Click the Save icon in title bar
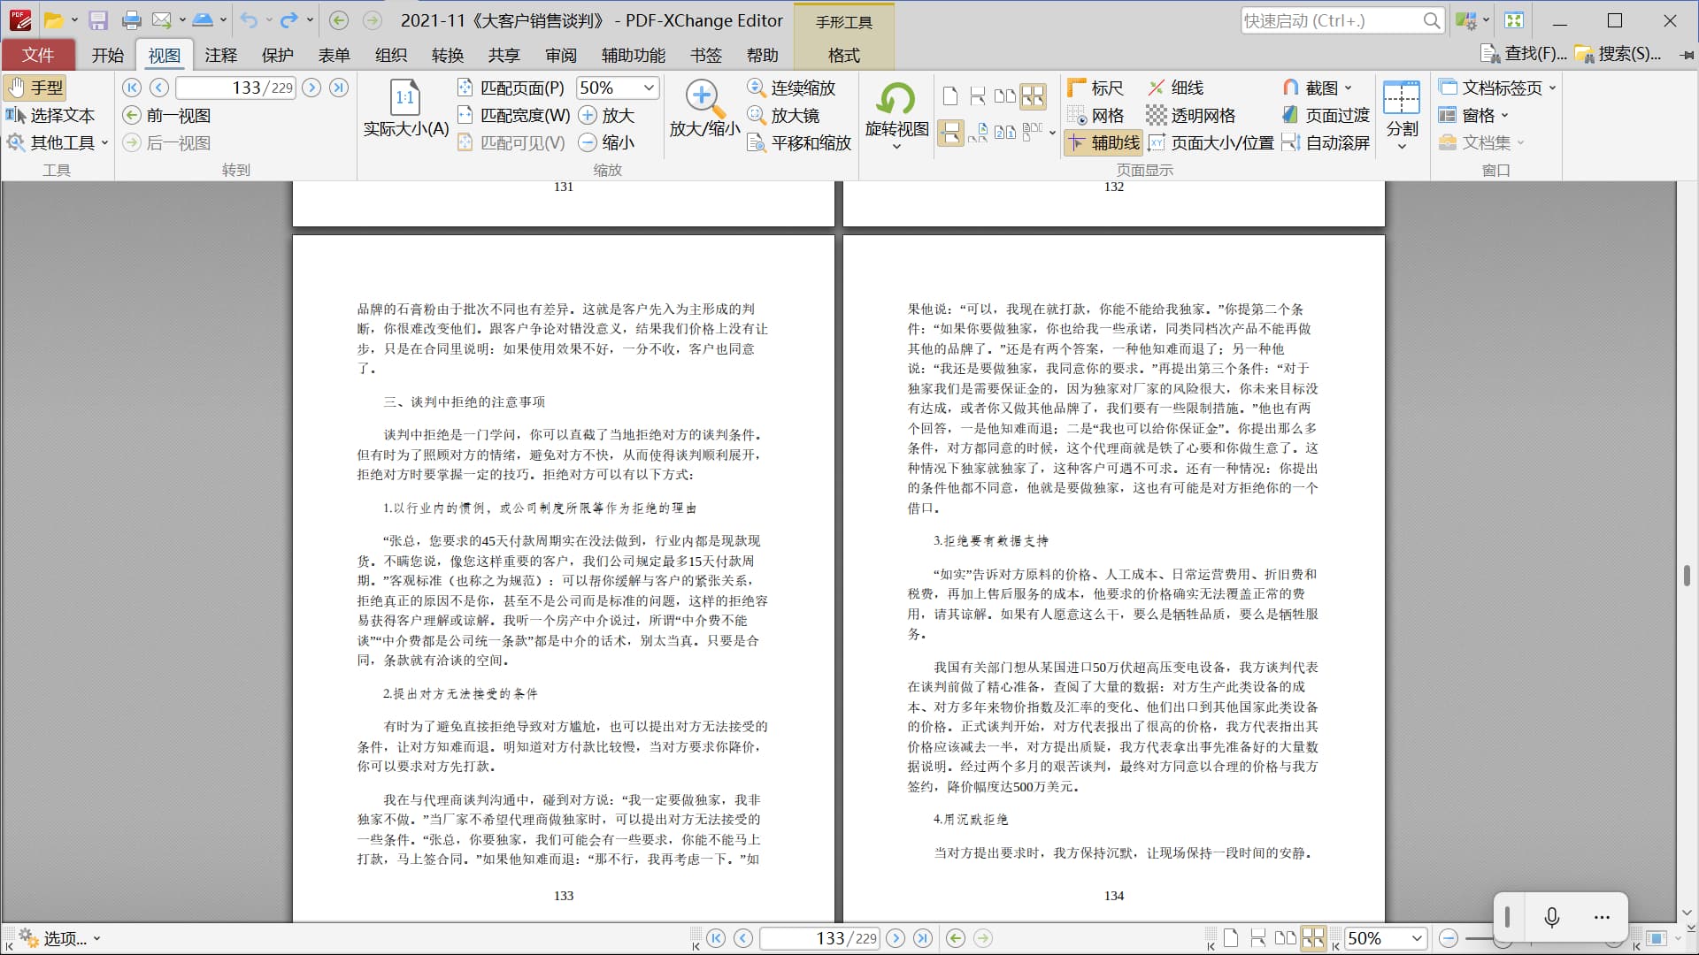This screenshot has height=955, width=1699. pyautogui.click(x=98, y=20)
